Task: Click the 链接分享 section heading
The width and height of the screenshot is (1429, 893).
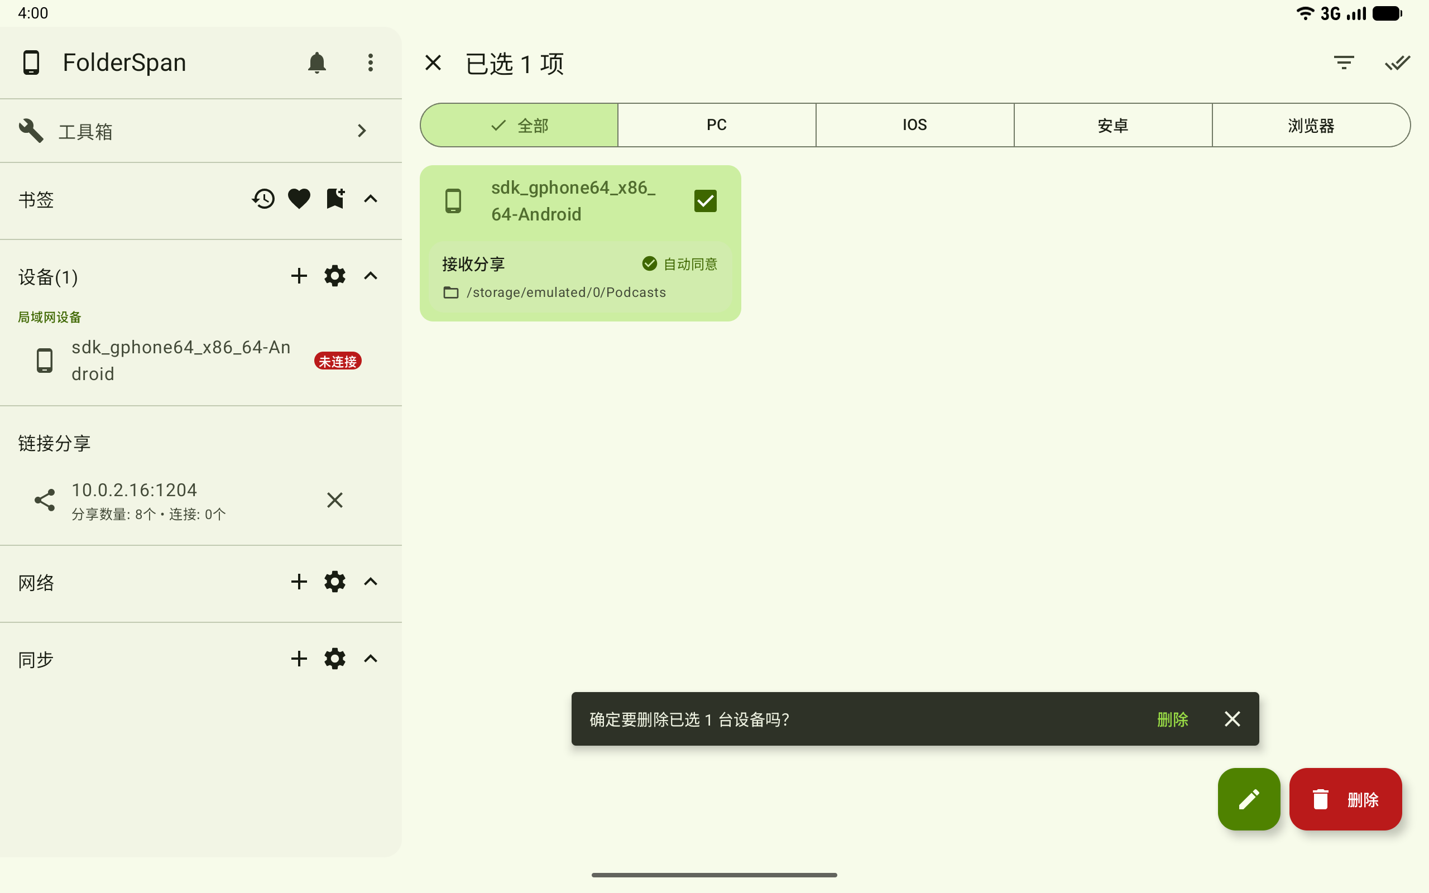Action: (x=54, y=443)
